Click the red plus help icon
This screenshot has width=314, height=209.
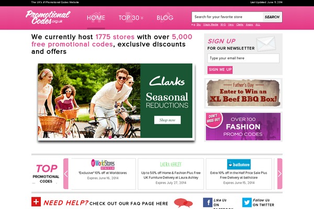pyautogui.click(x=36, y=202)
